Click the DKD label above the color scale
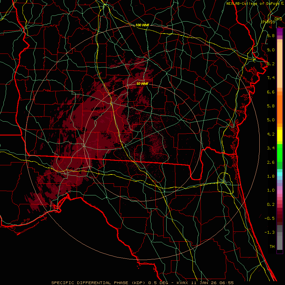 coord(278,19)
